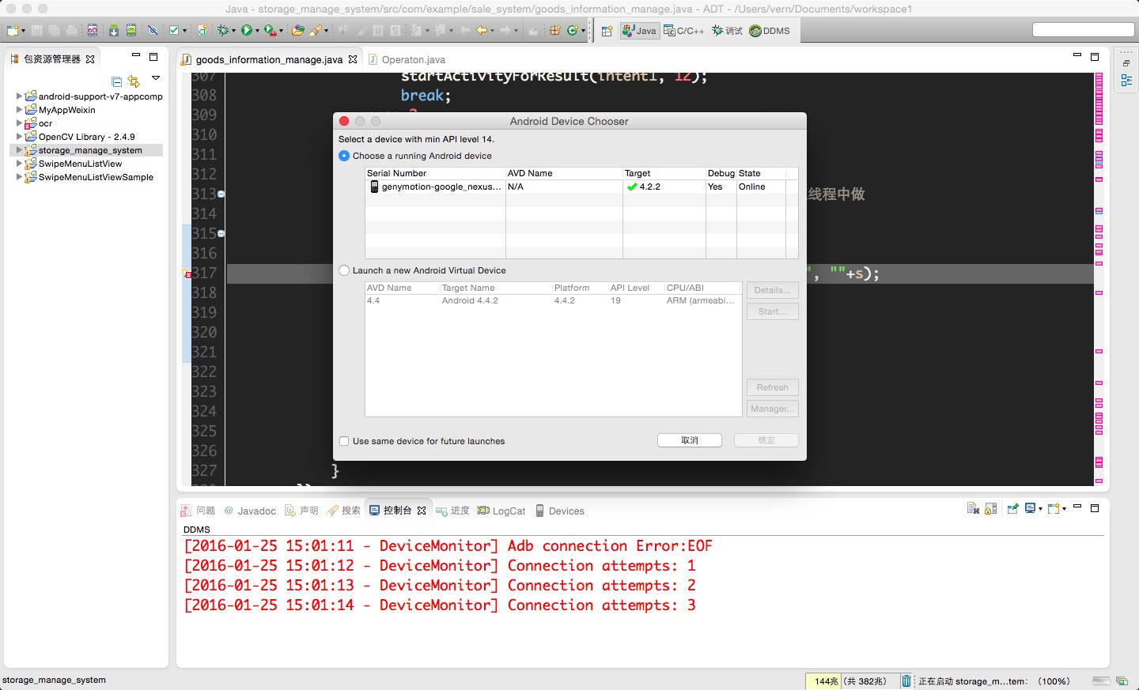The image size is (1139, 690).
Task: Maximize the console panel
Action: tap(1095, 508)
